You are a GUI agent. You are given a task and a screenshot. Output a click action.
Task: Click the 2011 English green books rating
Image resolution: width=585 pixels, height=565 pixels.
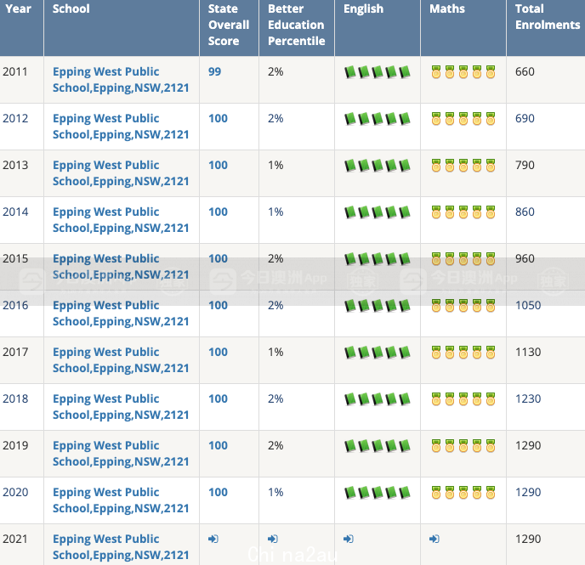(378, 72)
